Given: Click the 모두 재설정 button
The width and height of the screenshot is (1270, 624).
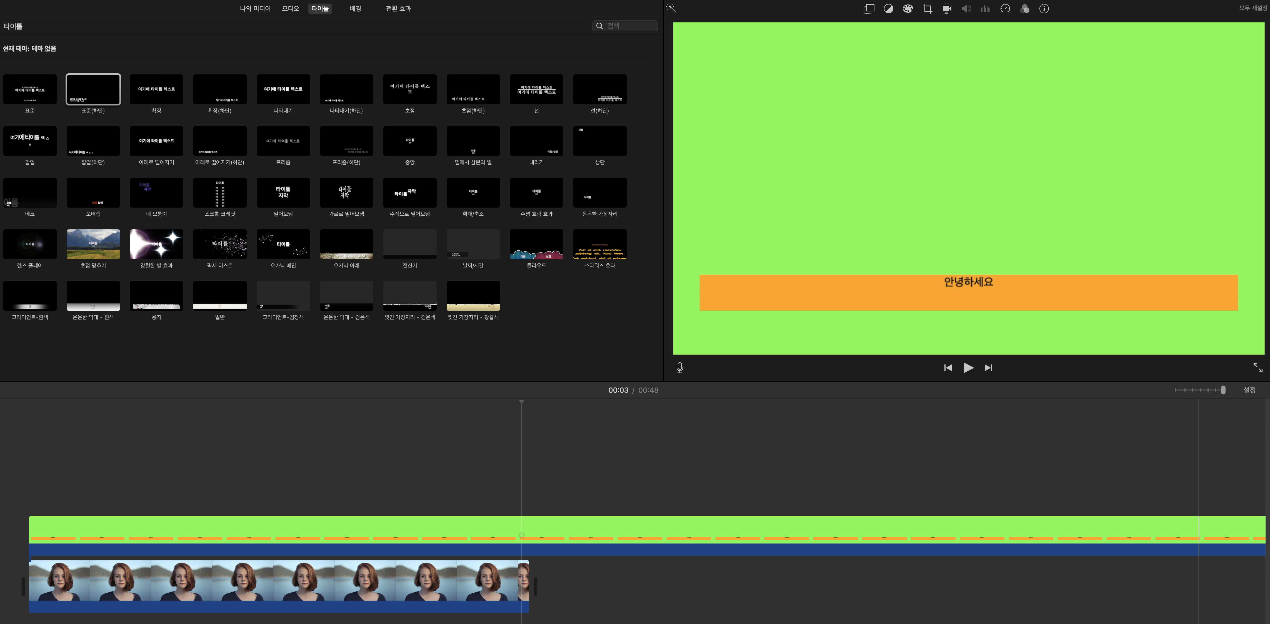Looking at the screenshot, I should tap(1253, 8).
